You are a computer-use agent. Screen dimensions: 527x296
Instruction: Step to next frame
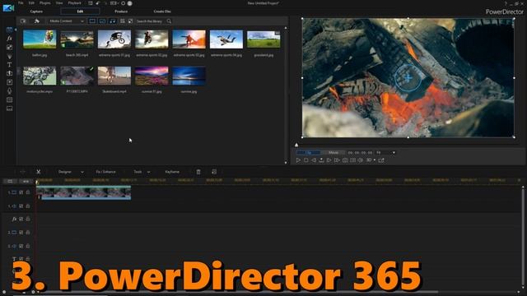[x=329, y=160]
